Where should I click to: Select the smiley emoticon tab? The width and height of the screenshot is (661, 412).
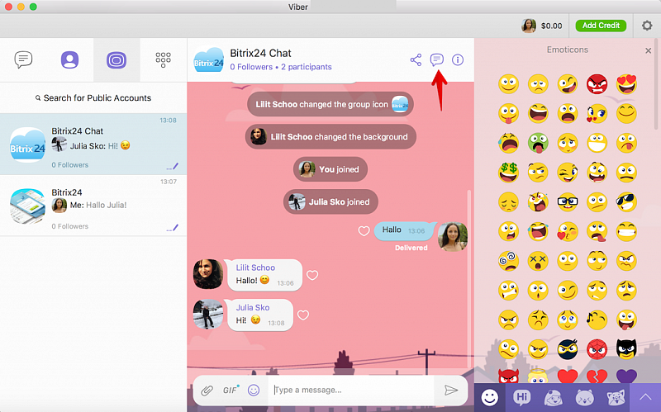490,397
